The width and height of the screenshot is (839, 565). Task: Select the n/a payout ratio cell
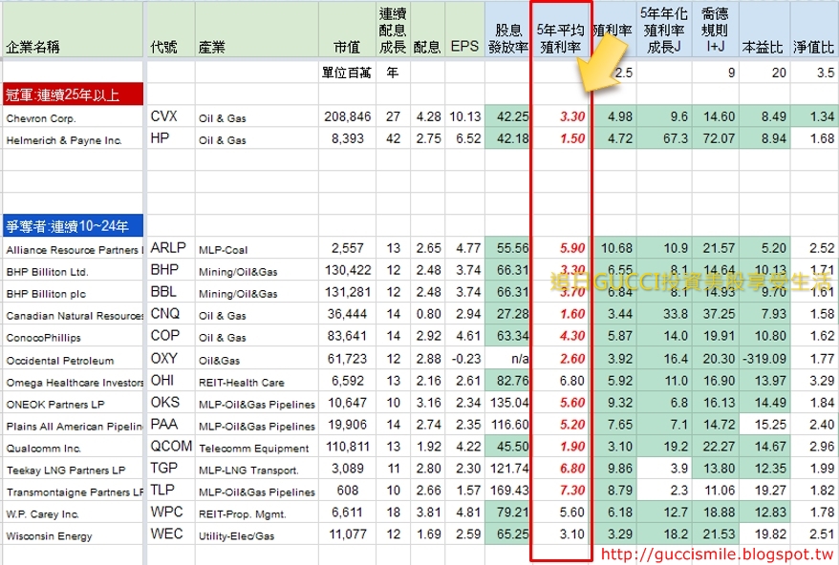tap(508, 358)
